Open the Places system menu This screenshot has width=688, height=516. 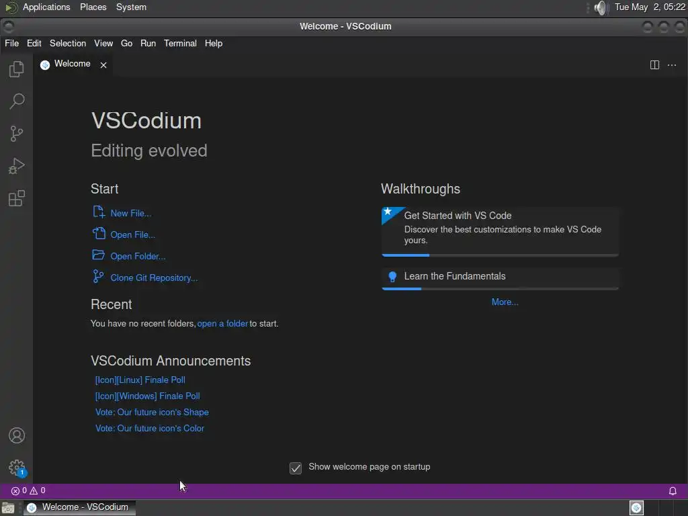93,7
